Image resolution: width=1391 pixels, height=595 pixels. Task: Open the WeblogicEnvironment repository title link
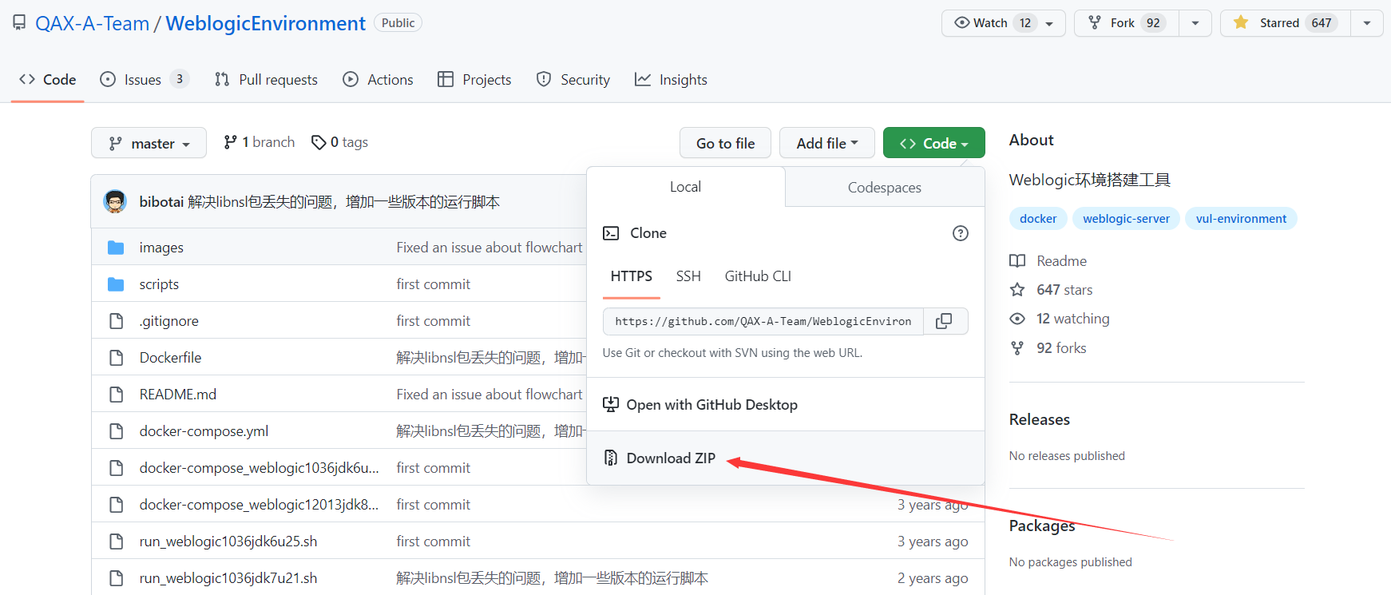coord(265,23)
